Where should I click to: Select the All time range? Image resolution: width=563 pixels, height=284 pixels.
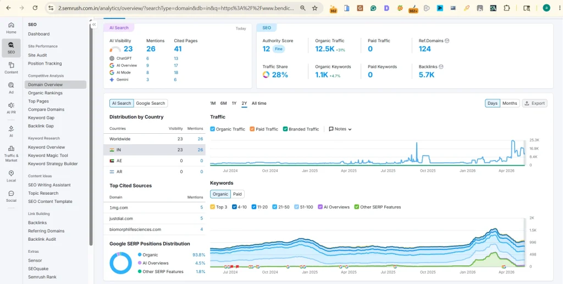coord(259,103)
